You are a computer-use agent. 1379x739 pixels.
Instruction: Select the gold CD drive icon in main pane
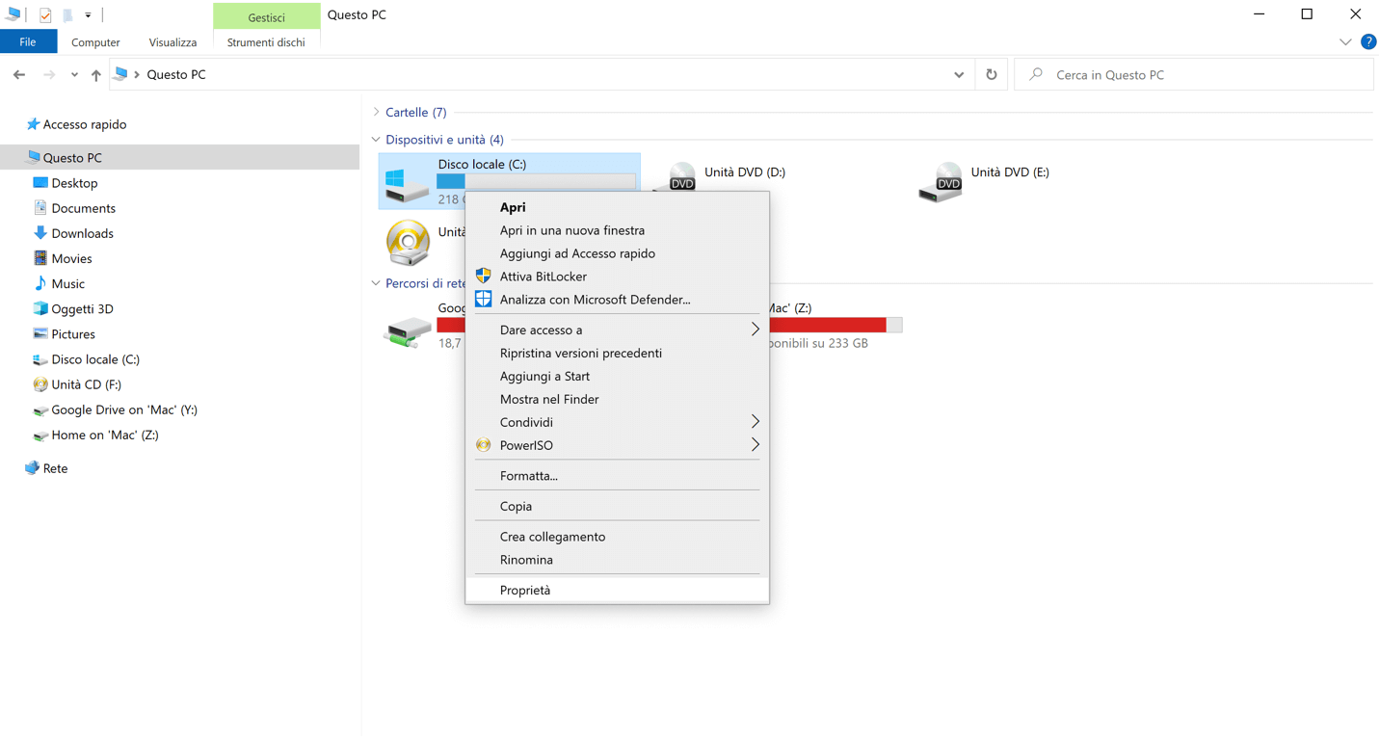click(x=408, y=243)
